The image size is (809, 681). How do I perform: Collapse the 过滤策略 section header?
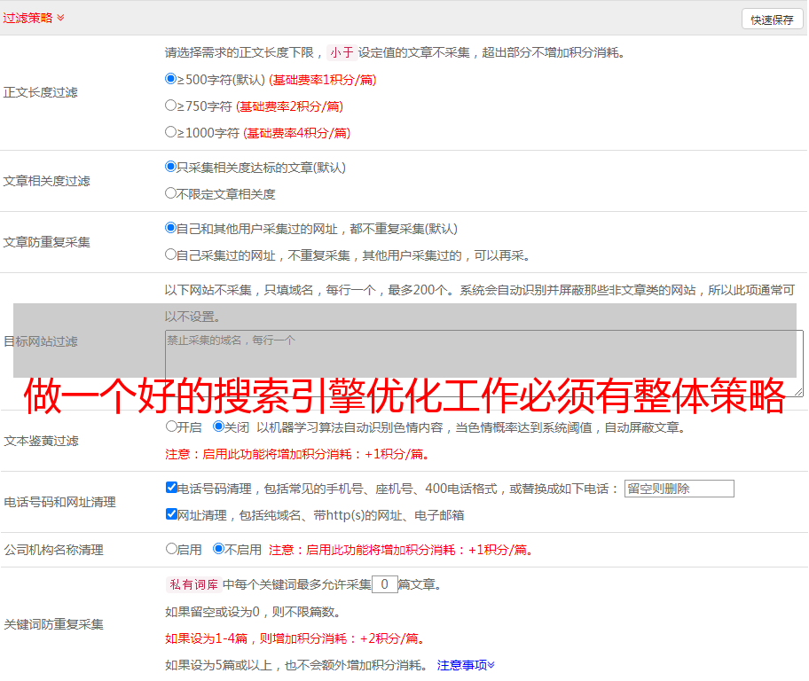coord(34,18)
